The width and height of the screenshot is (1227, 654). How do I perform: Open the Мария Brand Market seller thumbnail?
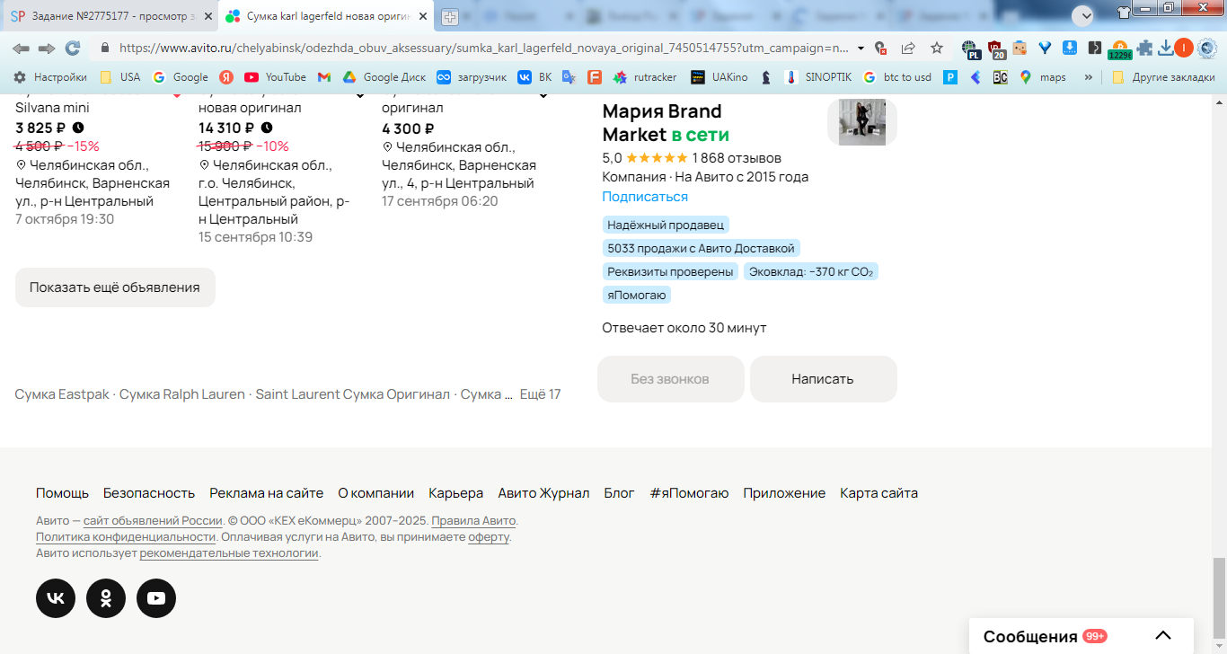point(862,121)
